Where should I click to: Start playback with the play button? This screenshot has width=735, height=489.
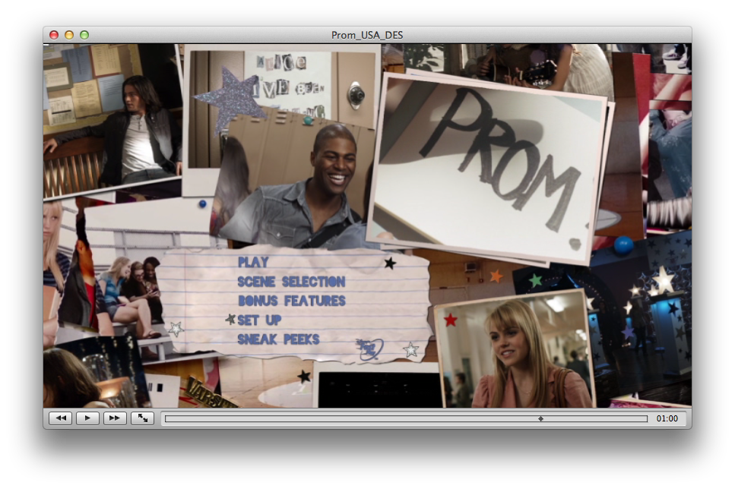coord(87,418)
